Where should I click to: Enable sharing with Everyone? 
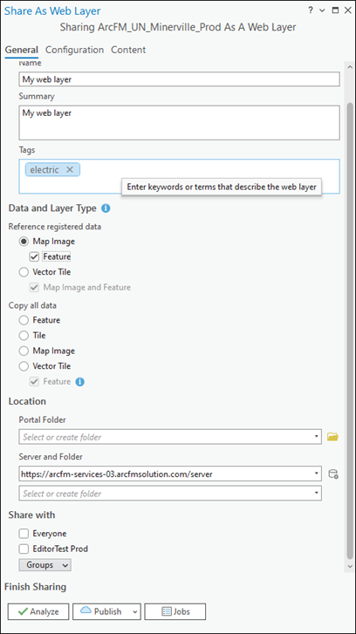point(24,534)
